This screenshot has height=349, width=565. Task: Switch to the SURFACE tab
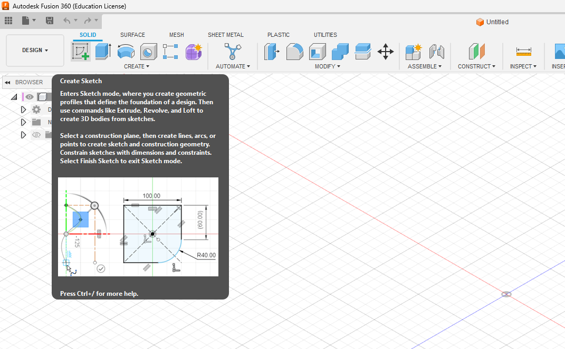click(x=132, y=35)
